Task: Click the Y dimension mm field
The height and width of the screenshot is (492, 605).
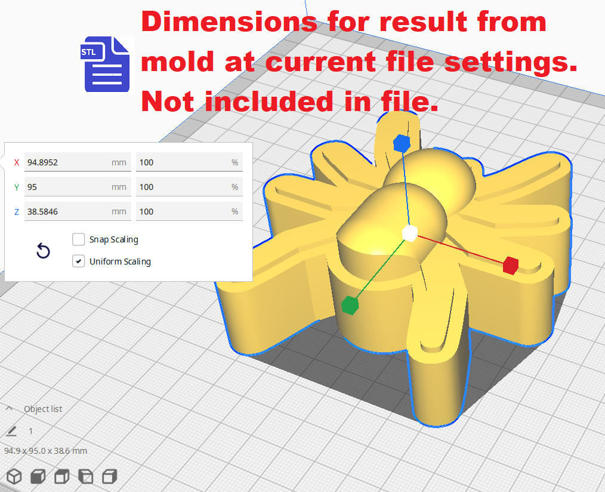Action: point(66,187)
